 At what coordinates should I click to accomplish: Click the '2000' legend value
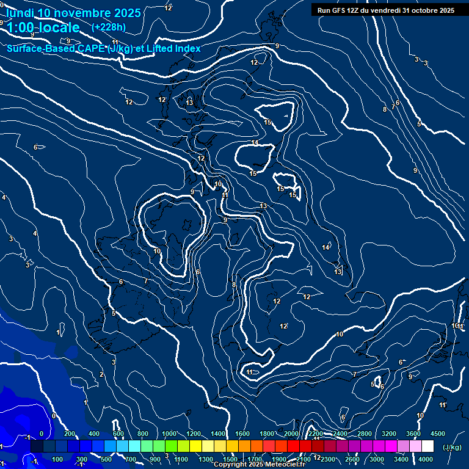[291, 434]
